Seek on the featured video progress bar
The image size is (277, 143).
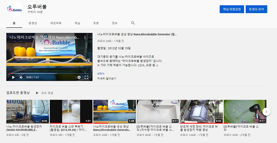pyautogui.click(x=49, y=73)
